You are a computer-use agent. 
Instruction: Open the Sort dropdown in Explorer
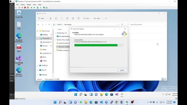(87, 18)
